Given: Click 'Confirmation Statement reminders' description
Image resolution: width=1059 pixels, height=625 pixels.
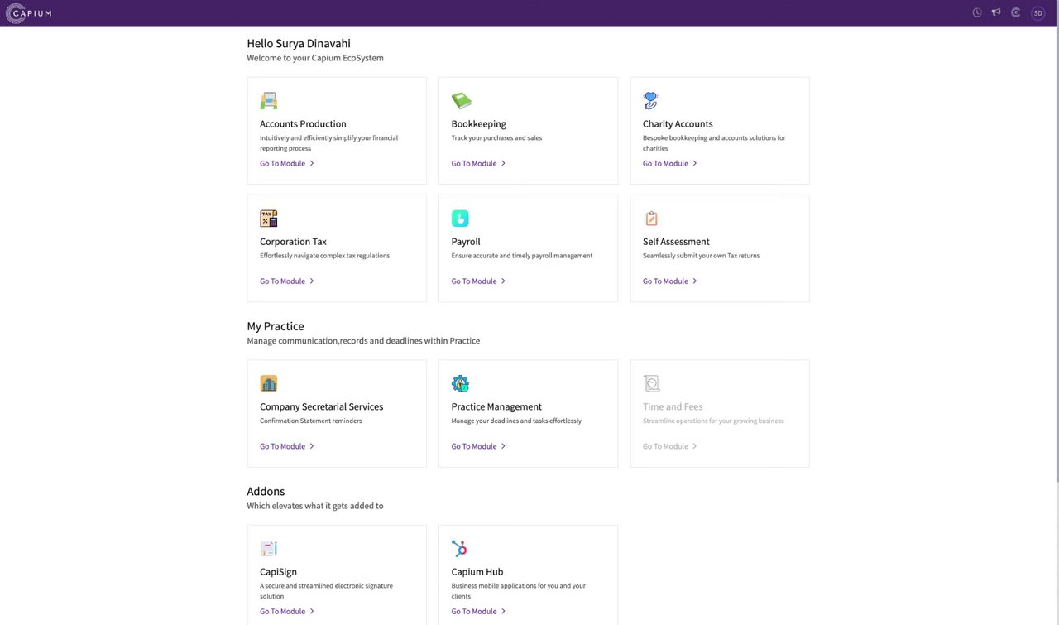Looking at the screenshot, I should pyautogui.click(x=311, y=421).
